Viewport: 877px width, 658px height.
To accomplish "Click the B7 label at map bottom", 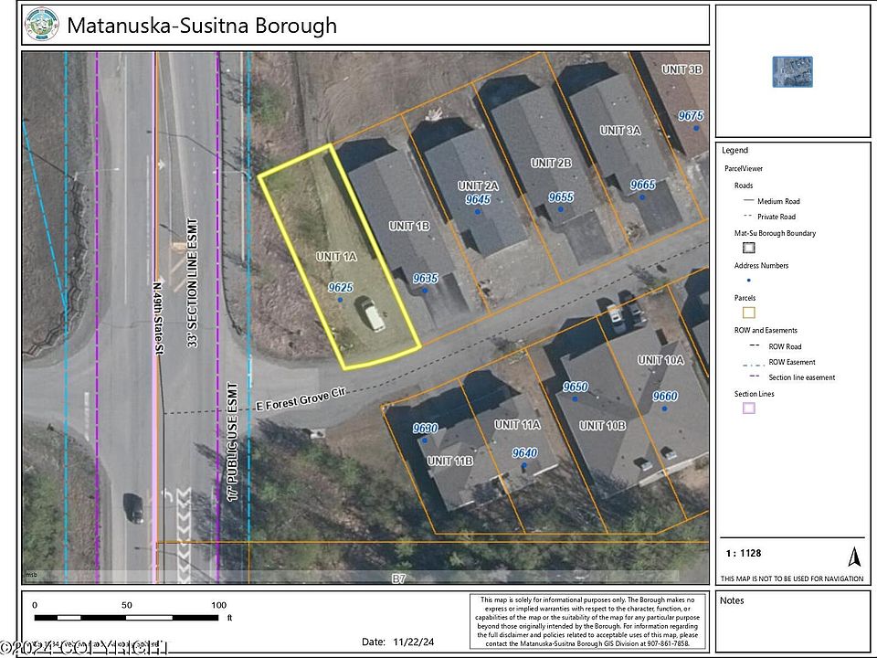I will pyautogui.click(x=398, y=578).
